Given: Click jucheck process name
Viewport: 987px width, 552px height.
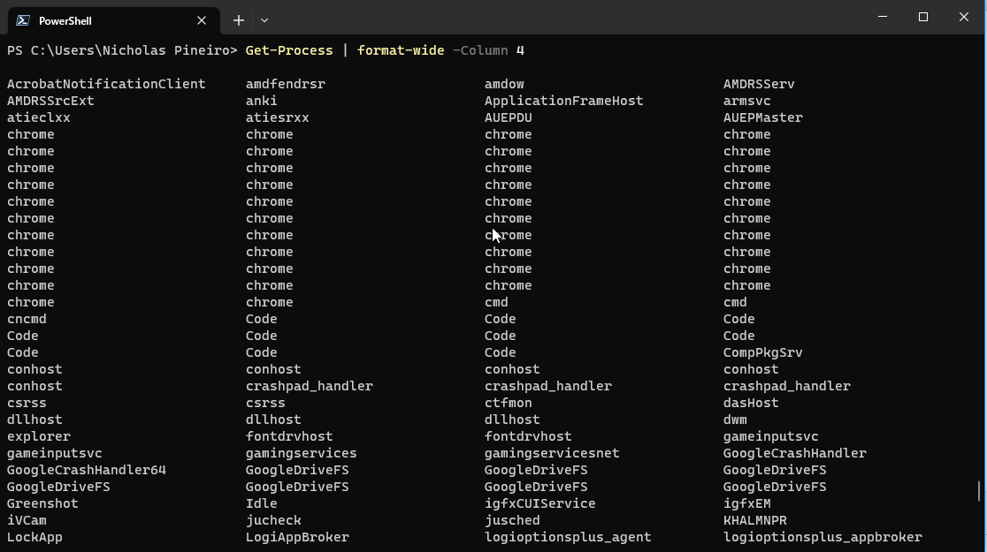Looking at the screenshot, I should (273, 520).
